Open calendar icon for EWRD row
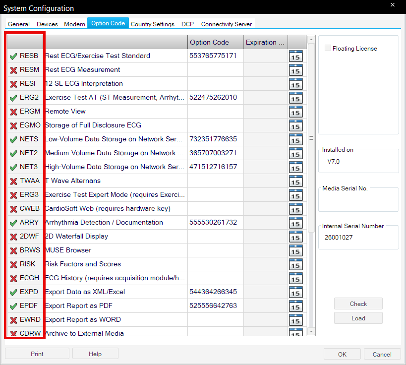Image resolution: width=406 pixels, height=365 pixels. click(295, 320)
